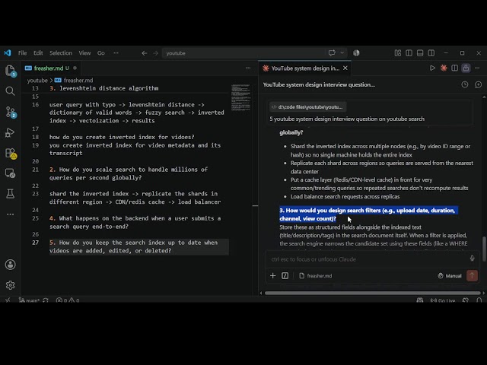
Task: Open the View menu
Action: (84, 53)
